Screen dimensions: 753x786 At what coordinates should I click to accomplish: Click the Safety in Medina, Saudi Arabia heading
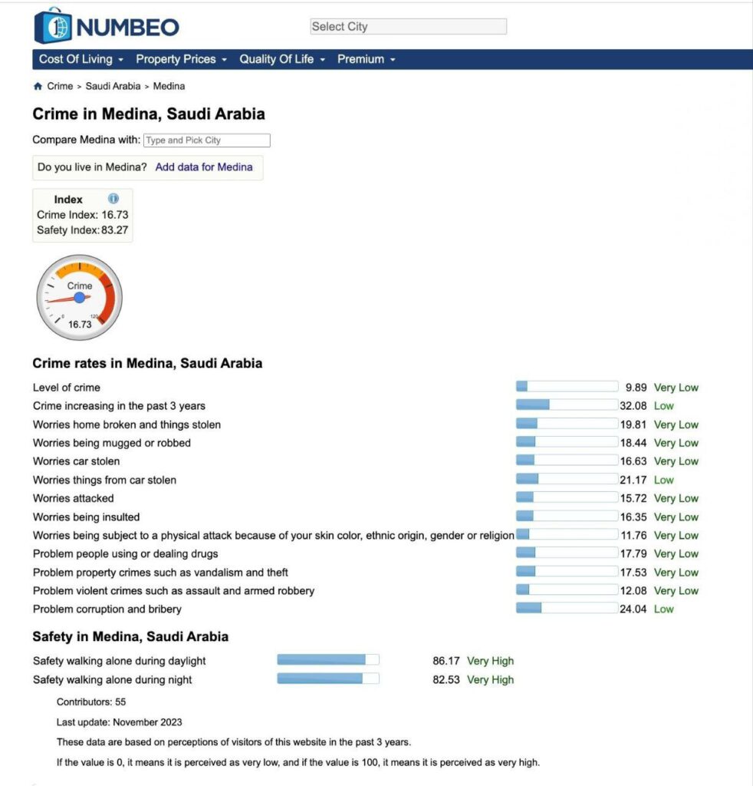(x=130, y=636)
